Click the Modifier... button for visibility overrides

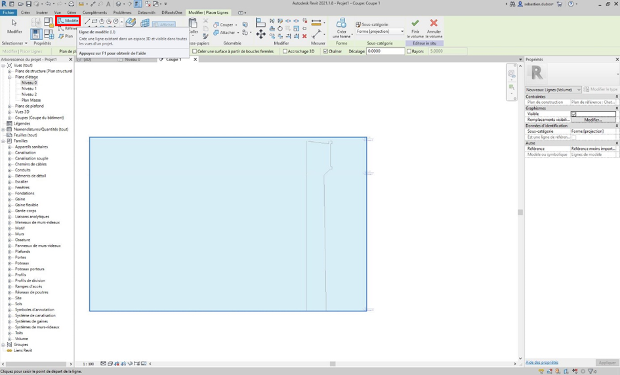pyautogui.click(x=592, y=120)
